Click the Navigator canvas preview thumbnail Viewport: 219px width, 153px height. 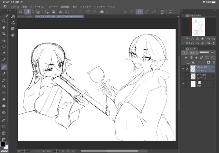click(x=198, y=27)
